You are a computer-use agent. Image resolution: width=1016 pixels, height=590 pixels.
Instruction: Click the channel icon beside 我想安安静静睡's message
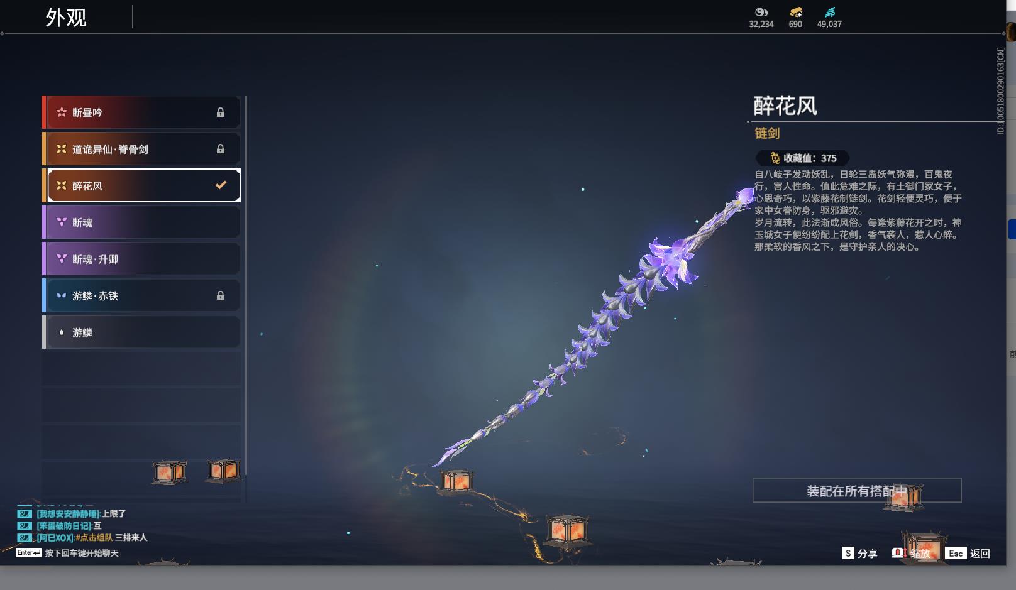point(25,514)
